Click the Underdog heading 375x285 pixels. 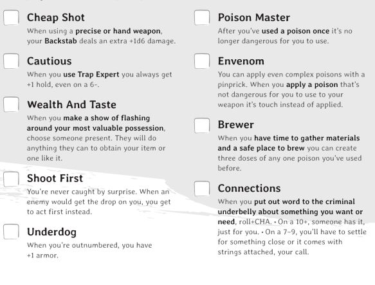(51, 232)
